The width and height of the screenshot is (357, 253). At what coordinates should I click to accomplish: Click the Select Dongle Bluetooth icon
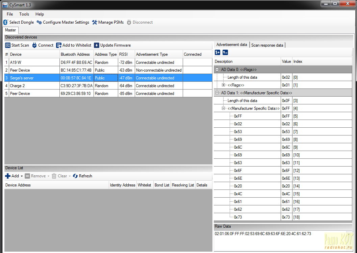(x=5, y=22)
